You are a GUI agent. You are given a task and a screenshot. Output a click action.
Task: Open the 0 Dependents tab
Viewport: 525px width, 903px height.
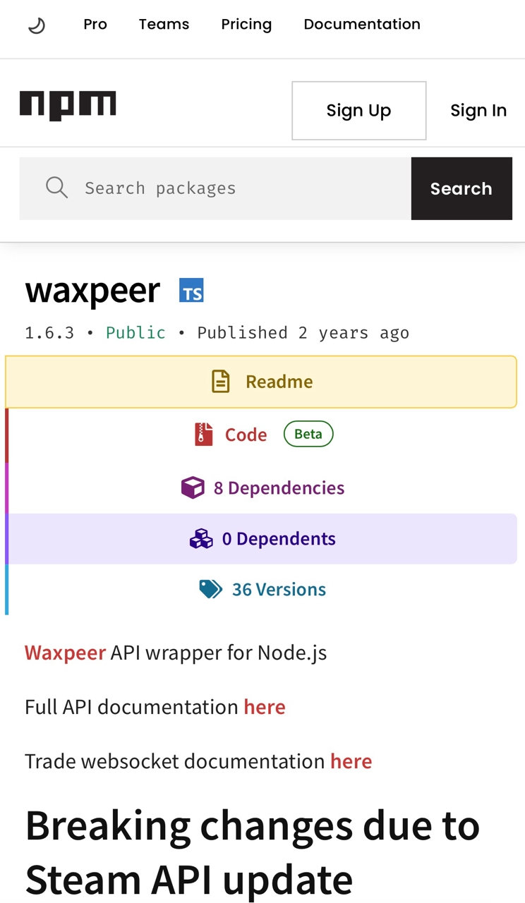[261, 539]
